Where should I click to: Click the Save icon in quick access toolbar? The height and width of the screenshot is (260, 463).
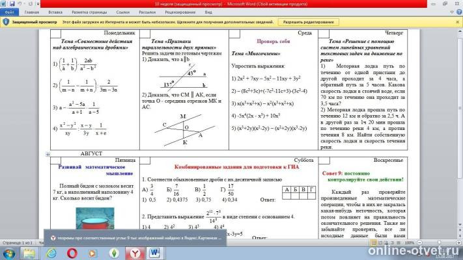click(x=12, y=4)
